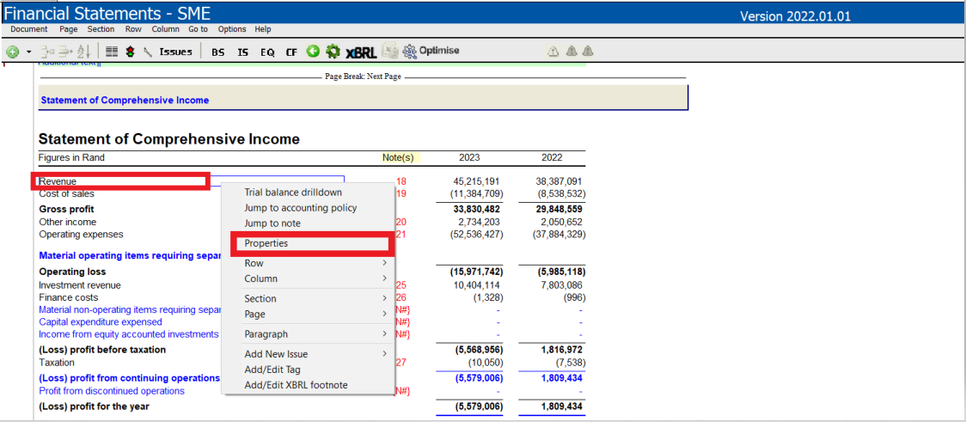Click the columns layout icon in toolbar
The height and width of the screenshot is (422, 966).
(112, 52)
